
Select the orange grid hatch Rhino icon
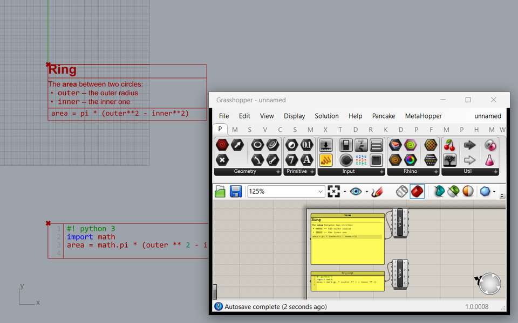click(x=431, y=145)
